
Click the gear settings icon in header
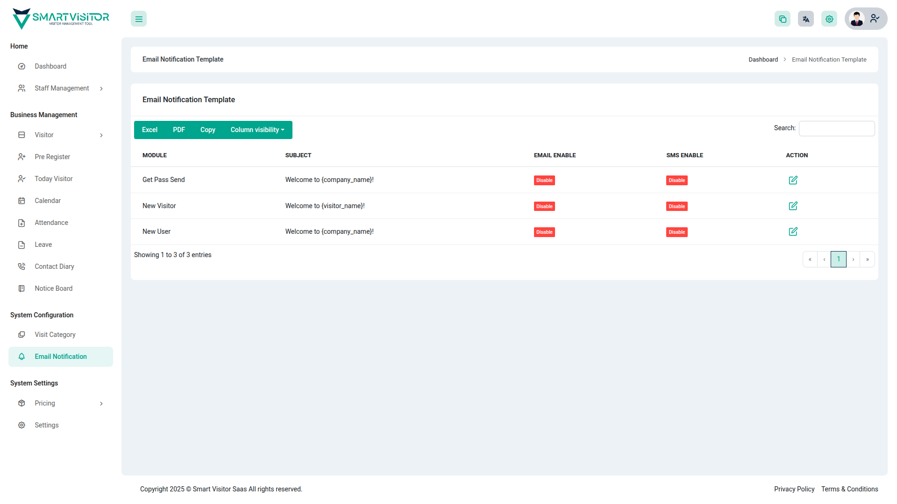click(x=829, y=19)
